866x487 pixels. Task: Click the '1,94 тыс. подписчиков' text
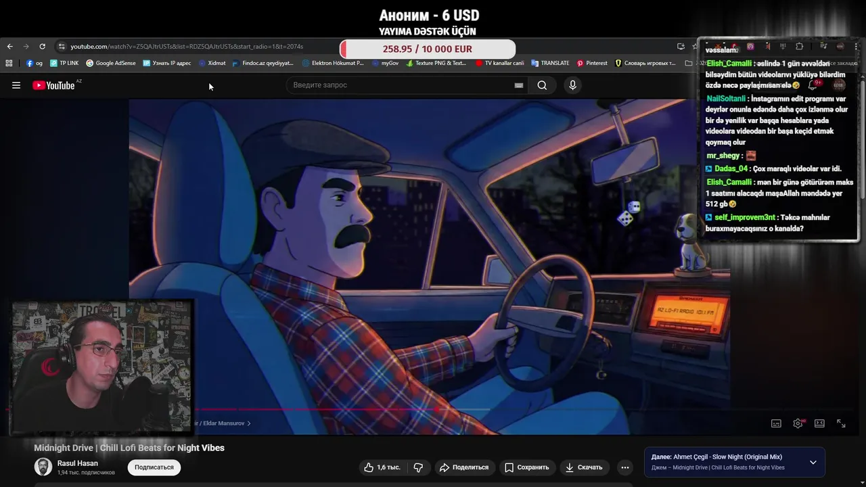click(x=86, y=472)
